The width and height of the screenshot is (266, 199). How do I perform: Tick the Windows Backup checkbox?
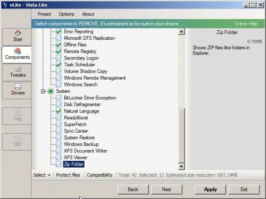pyautogui.click(x=59, y=144)
